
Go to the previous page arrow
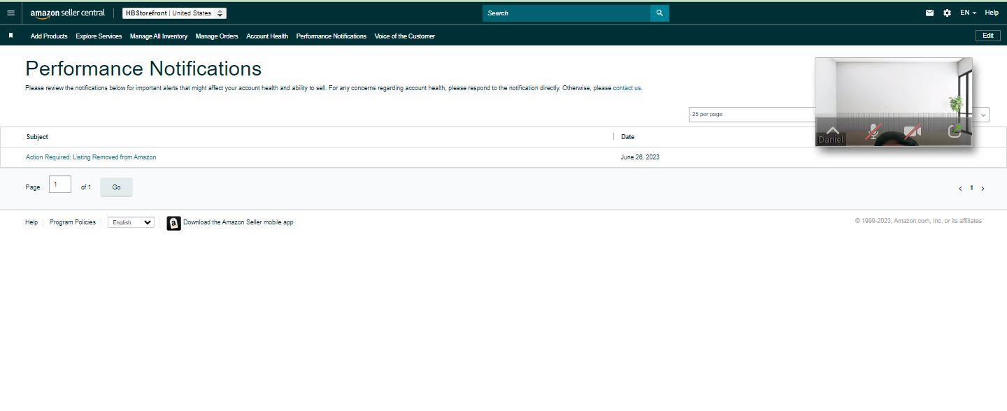pos(960,189)
